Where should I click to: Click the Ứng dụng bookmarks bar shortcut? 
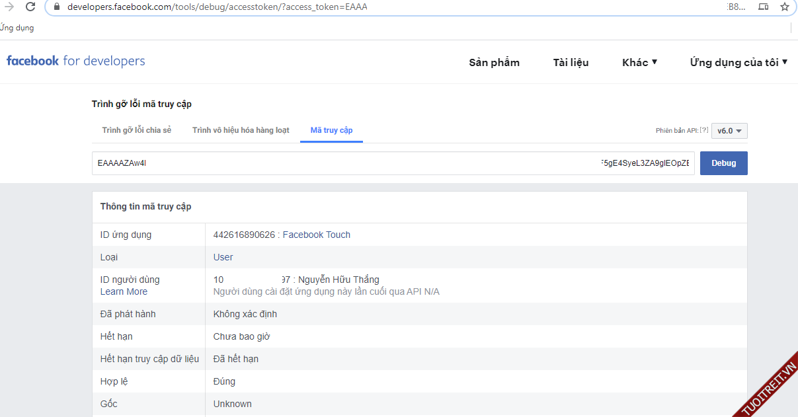coord(17,28)
